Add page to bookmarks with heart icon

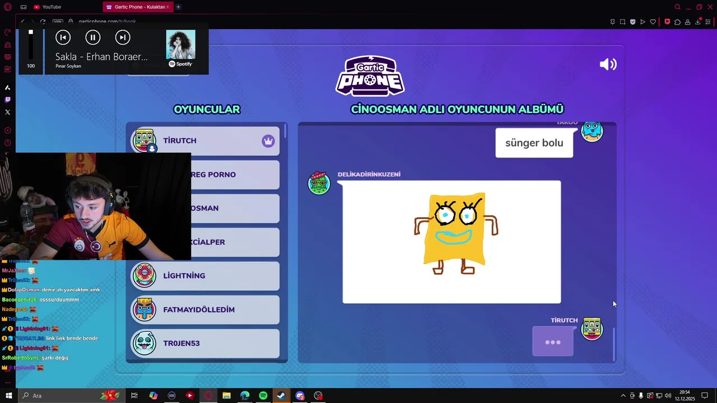(x=653, y=22)
